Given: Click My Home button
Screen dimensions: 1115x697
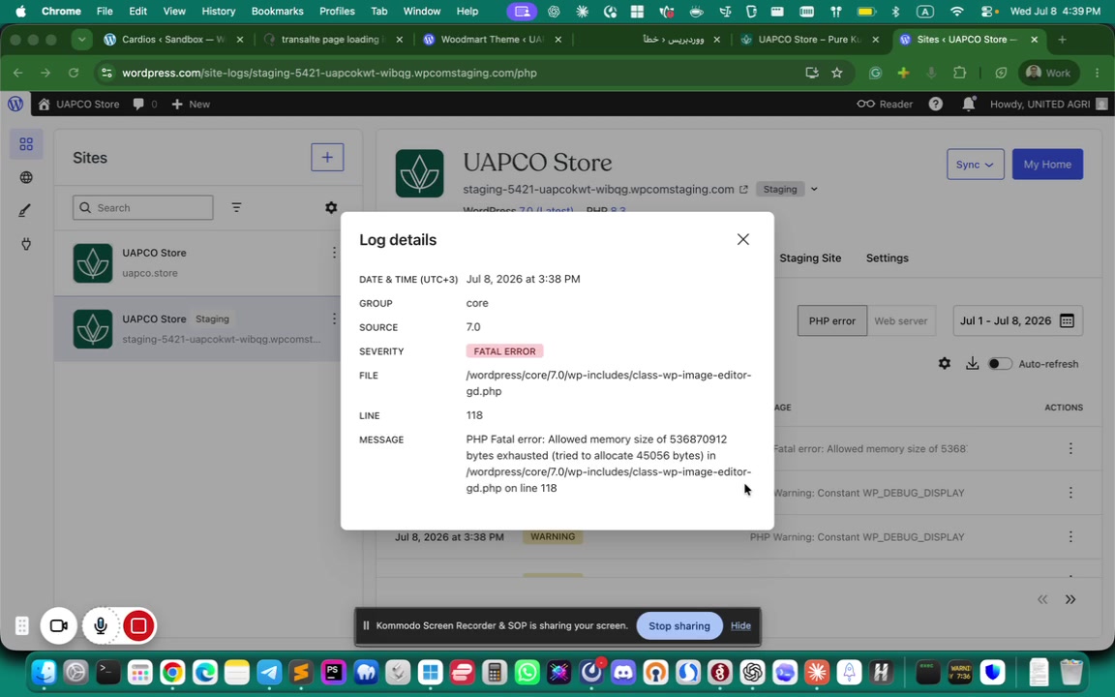Looking at the screenshot, I should point(1047,165).
